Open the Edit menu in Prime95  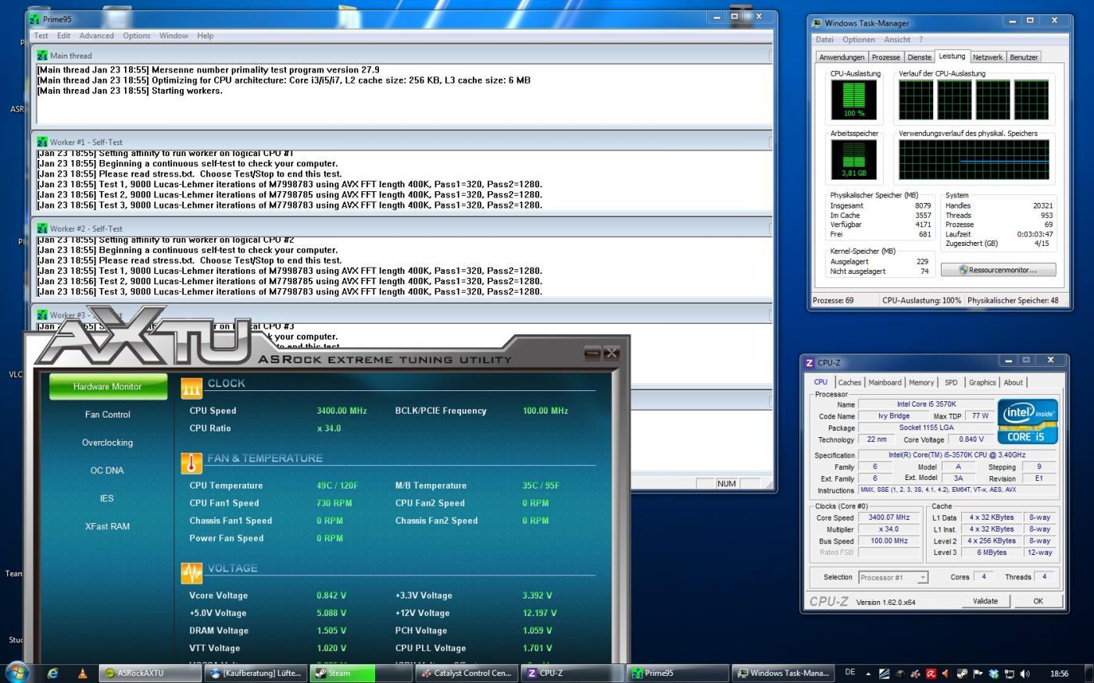[x=63, y=36]
